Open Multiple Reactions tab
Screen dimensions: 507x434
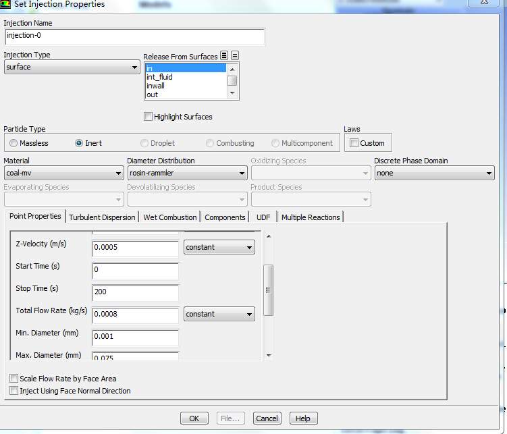[x=311, y=217]
